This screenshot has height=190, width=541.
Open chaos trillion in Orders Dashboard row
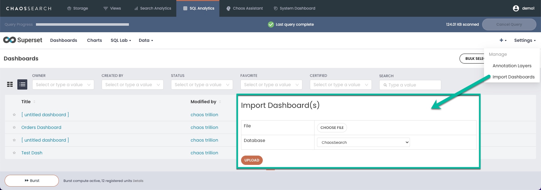204,127
